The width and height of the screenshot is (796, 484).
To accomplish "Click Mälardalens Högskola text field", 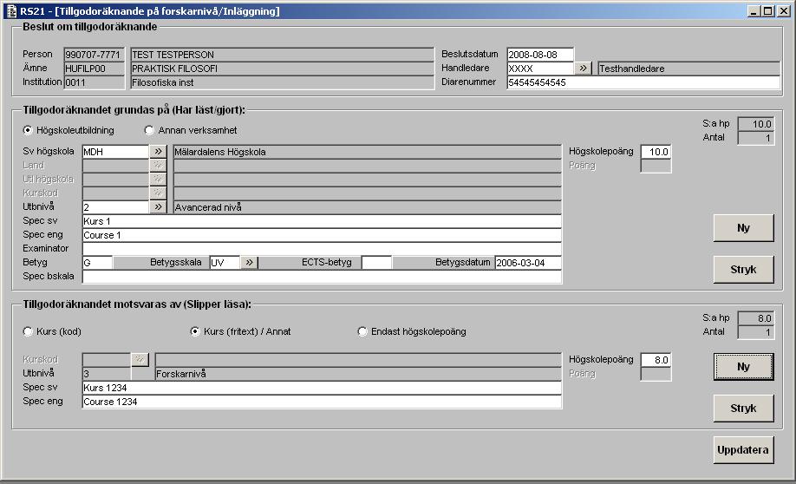I will pos(368,151).
